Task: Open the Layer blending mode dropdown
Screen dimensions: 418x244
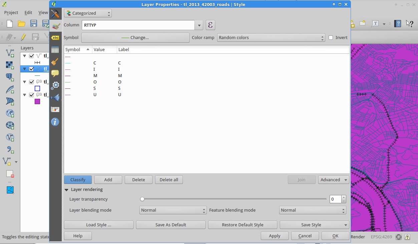Action: (173, 210)
